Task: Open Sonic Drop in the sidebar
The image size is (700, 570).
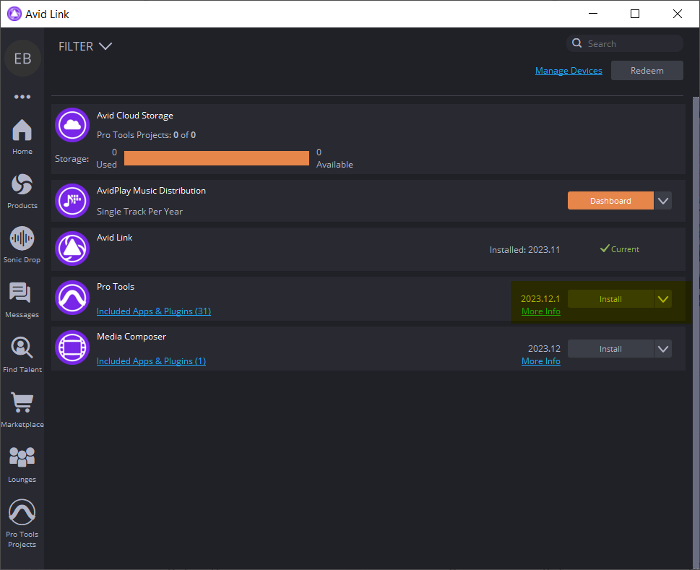Action: coord(22,244)
